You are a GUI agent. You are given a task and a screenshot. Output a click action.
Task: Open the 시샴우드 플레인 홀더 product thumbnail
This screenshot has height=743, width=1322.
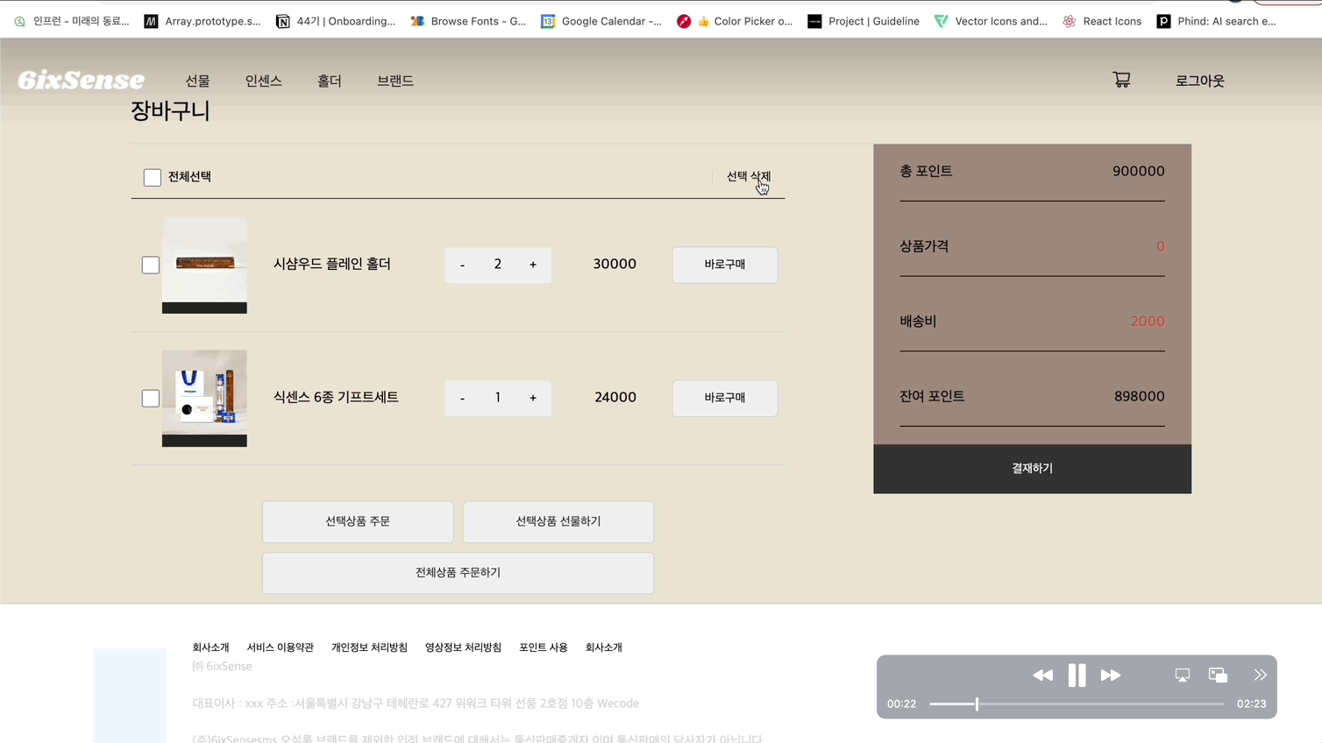204,265
